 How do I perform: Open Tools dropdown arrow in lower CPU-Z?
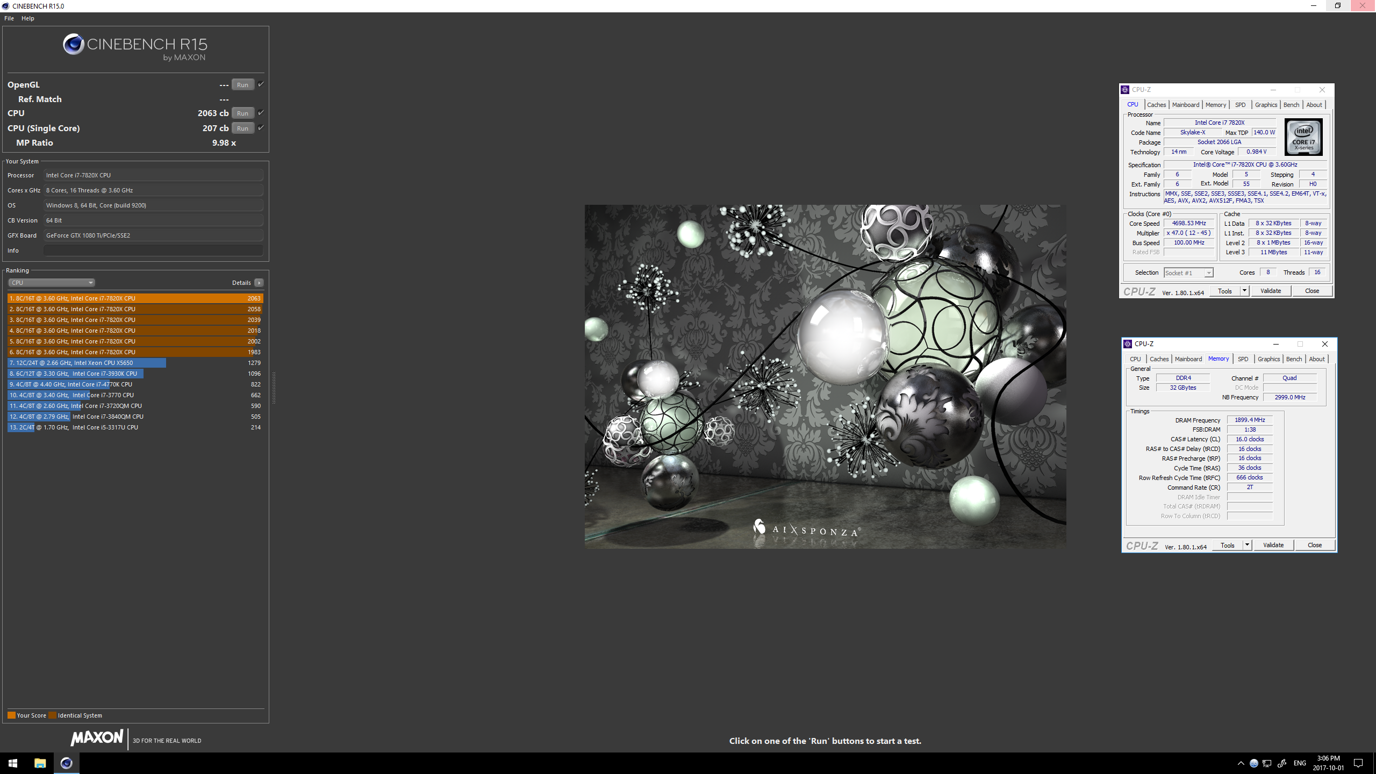(1247, 545)
